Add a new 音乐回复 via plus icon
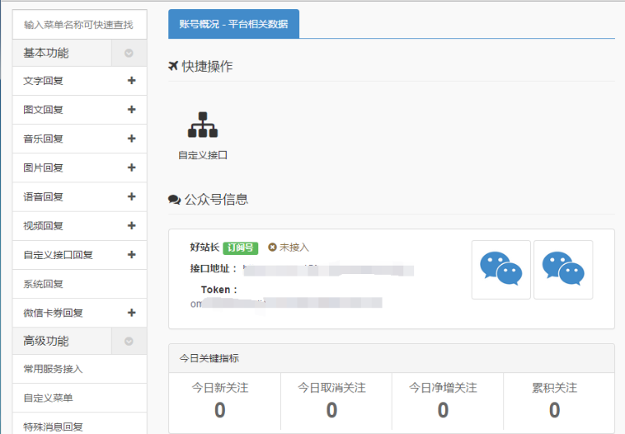The image size is (625, 434). coord(132,138)
